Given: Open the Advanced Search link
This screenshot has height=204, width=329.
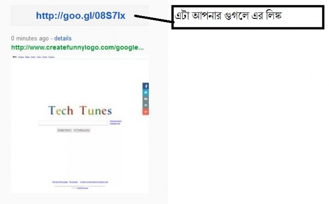Looking at the screenshot, I should [116, 121].
